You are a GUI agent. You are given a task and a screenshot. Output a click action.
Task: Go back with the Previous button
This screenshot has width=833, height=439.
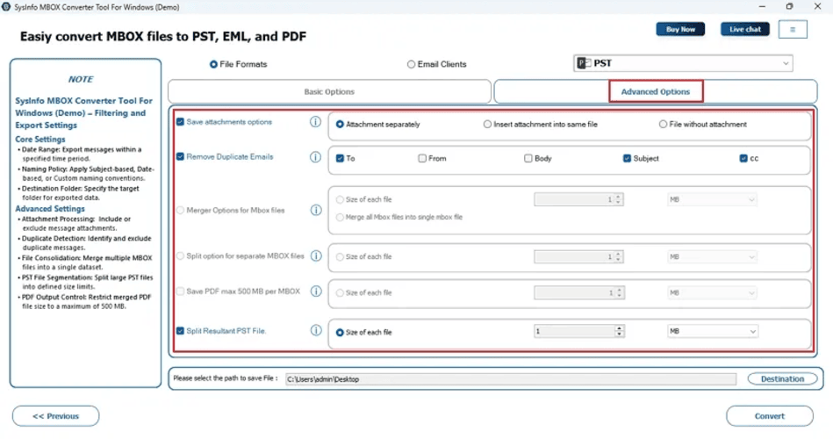tap(56, 416)
